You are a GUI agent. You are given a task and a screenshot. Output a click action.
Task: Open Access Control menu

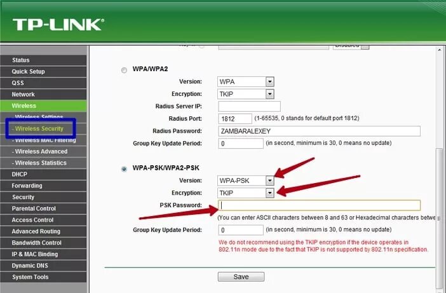[x=43, y=220]
